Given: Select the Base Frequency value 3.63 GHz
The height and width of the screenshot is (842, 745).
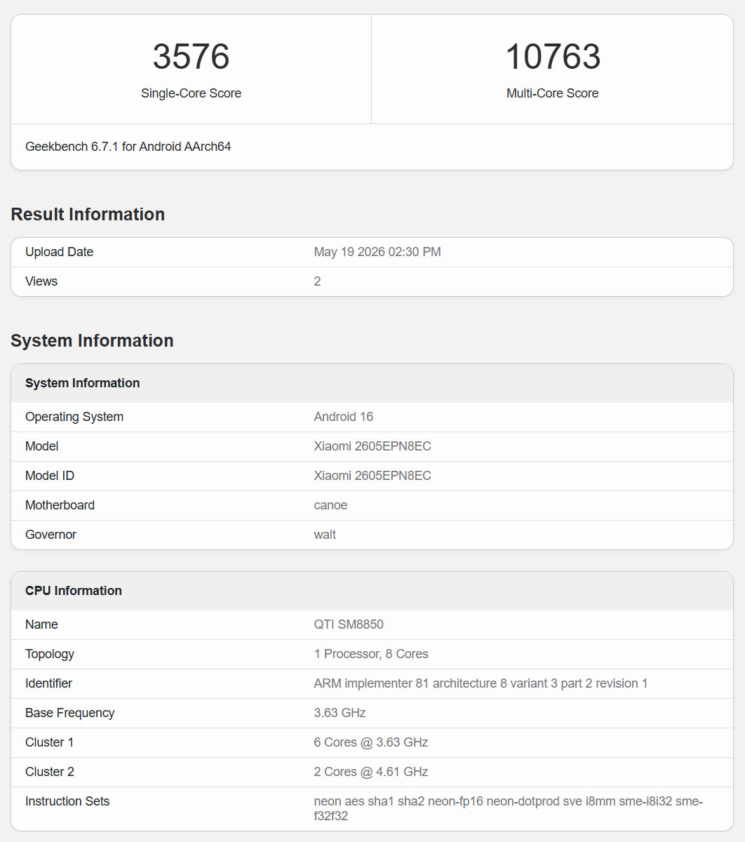Looking at the screenshot, I should tap(340, 713).
